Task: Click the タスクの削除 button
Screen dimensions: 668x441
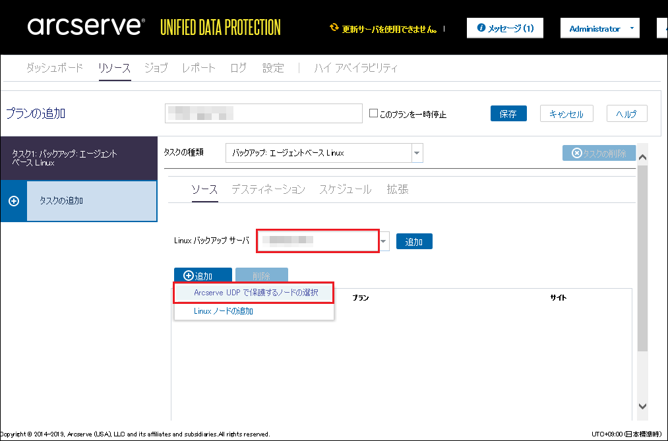Action: [x=599, y=153]
